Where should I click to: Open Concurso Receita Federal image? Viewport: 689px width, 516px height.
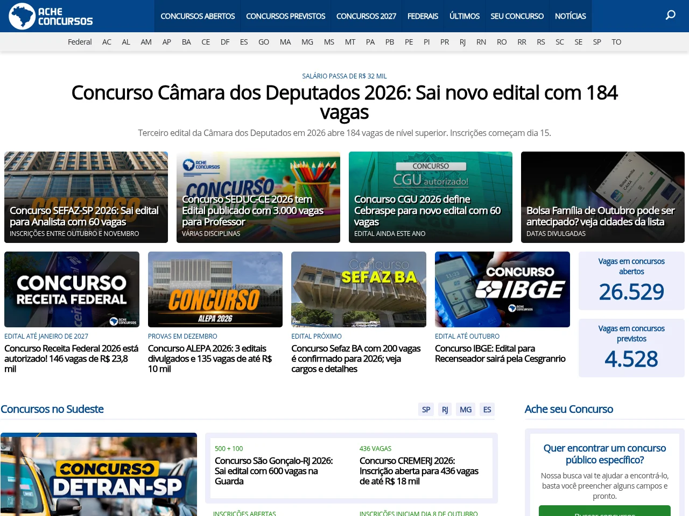[x=72, y=289]
